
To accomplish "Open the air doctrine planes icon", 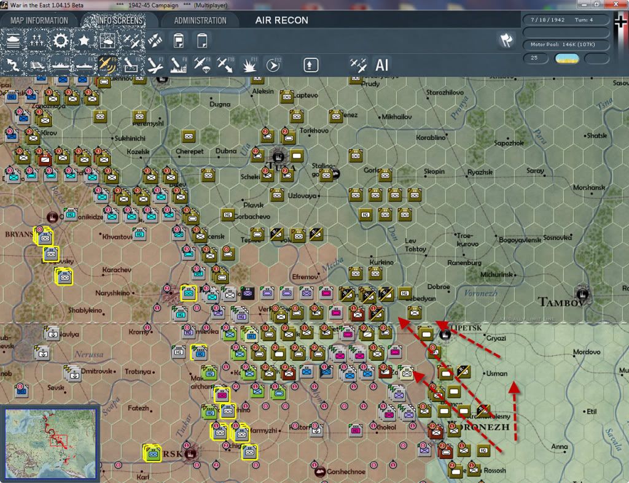I will coord(131,41).
